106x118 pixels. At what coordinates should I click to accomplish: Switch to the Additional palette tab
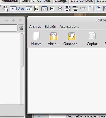click(x=10, y=1)
